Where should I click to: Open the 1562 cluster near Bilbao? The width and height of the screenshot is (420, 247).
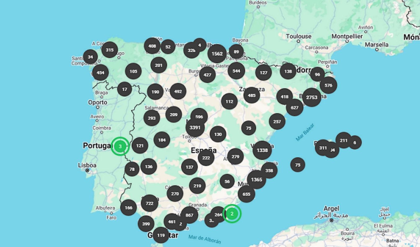217,53
